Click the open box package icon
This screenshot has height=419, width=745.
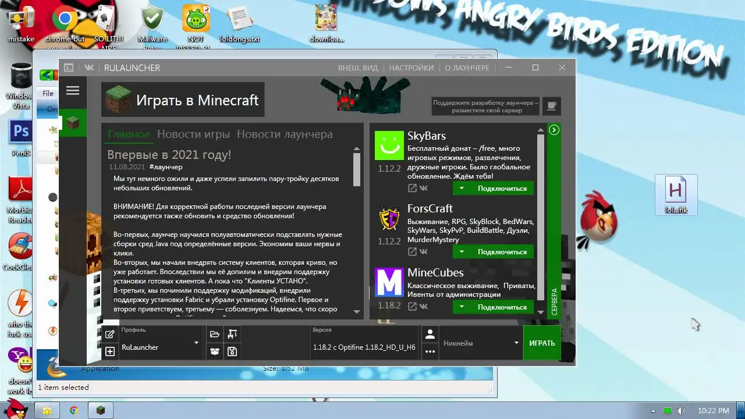coord(215,351)
